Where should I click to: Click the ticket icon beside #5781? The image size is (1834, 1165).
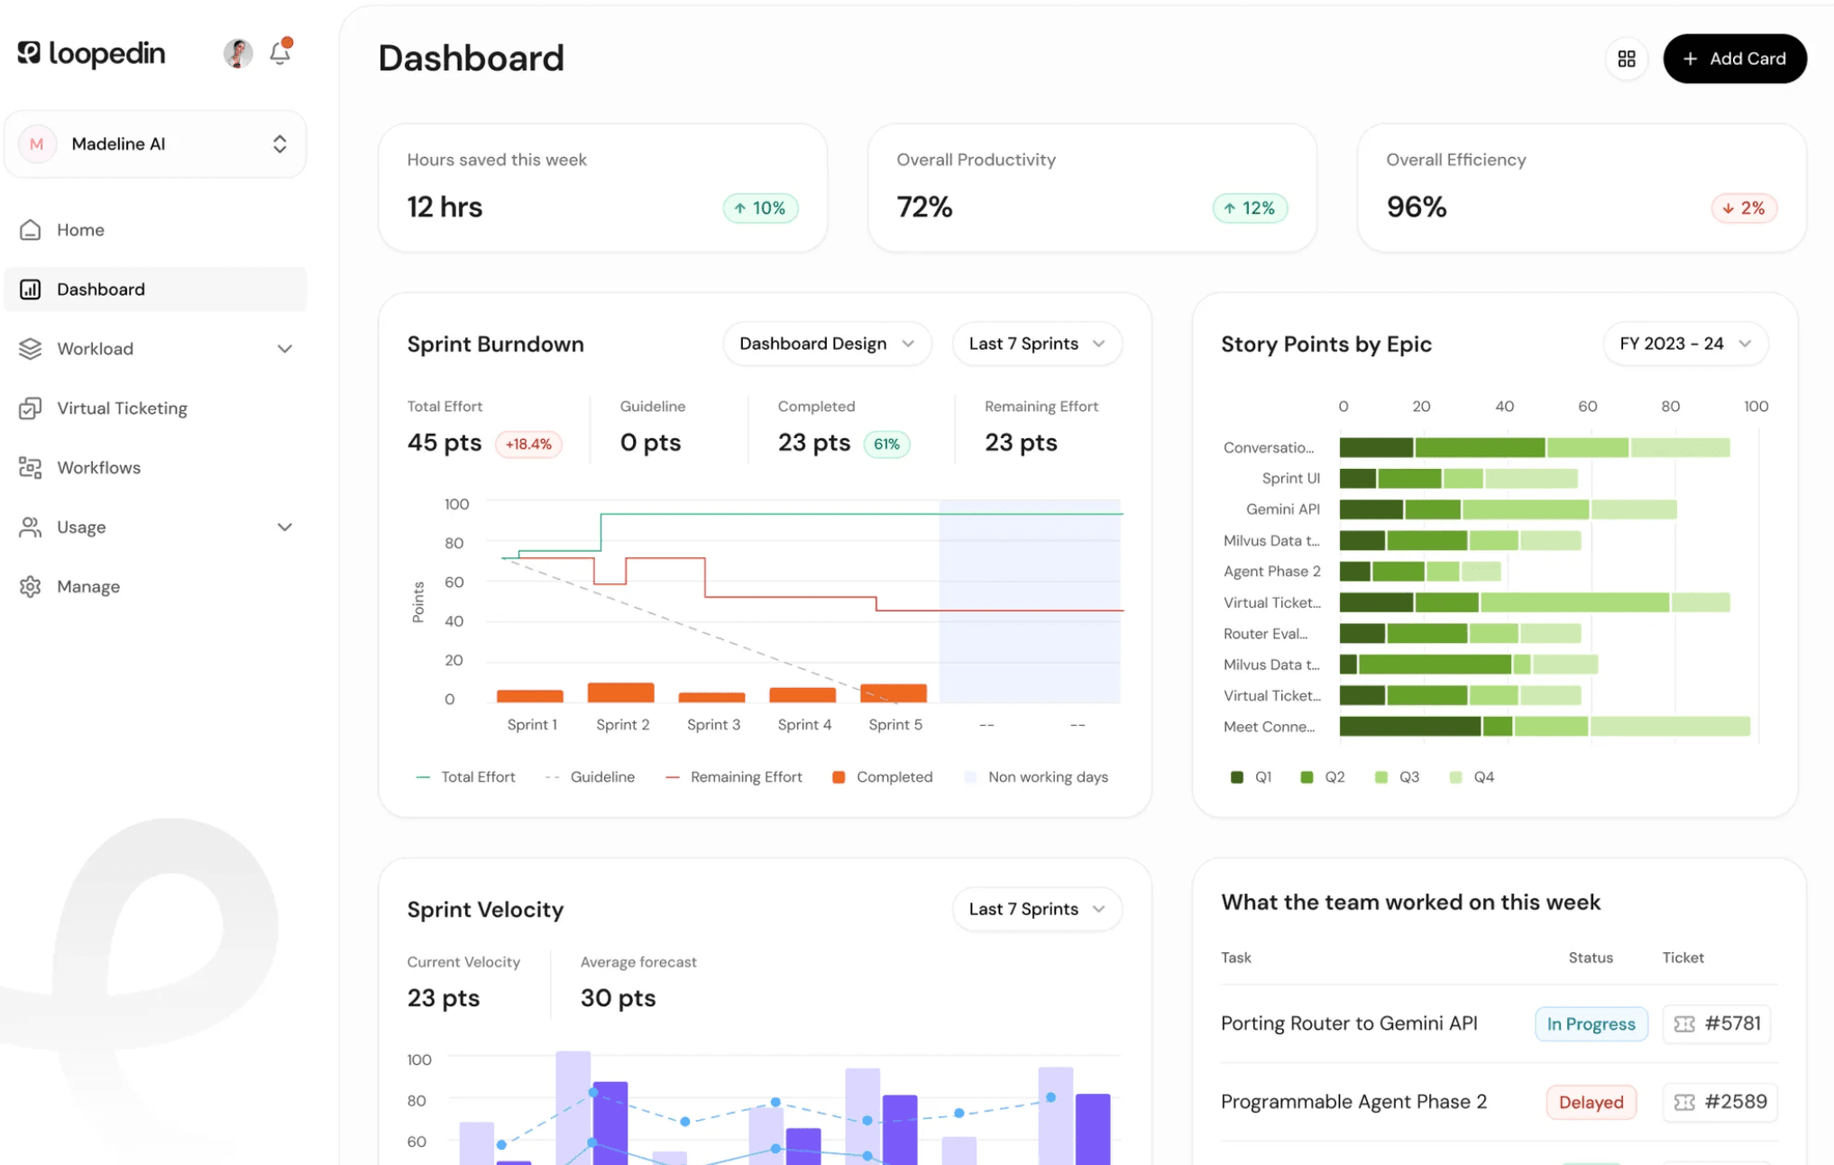[1684, 1023]
